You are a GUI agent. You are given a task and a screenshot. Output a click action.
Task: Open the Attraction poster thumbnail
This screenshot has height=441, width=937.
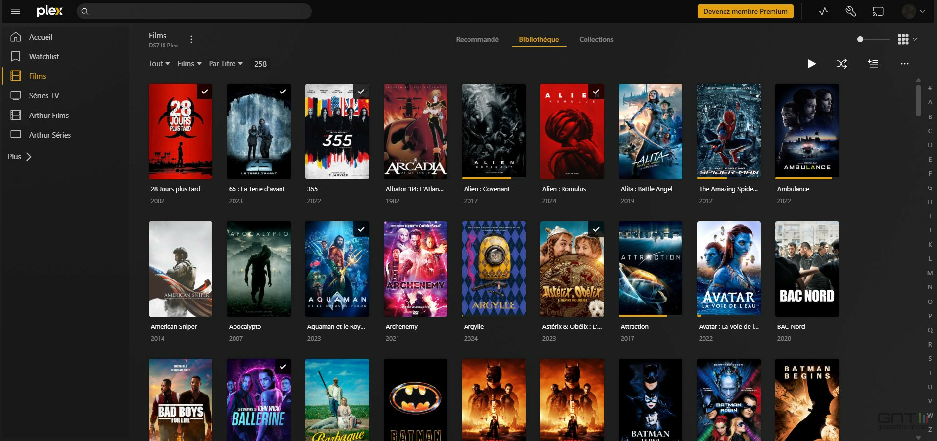(651, 269)
